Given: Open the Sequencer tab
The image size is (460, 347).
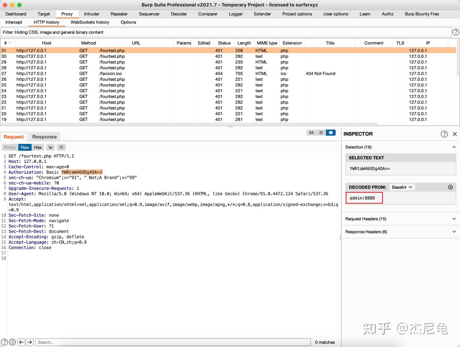Looking at the screenshot, I should tap(149, 14).
